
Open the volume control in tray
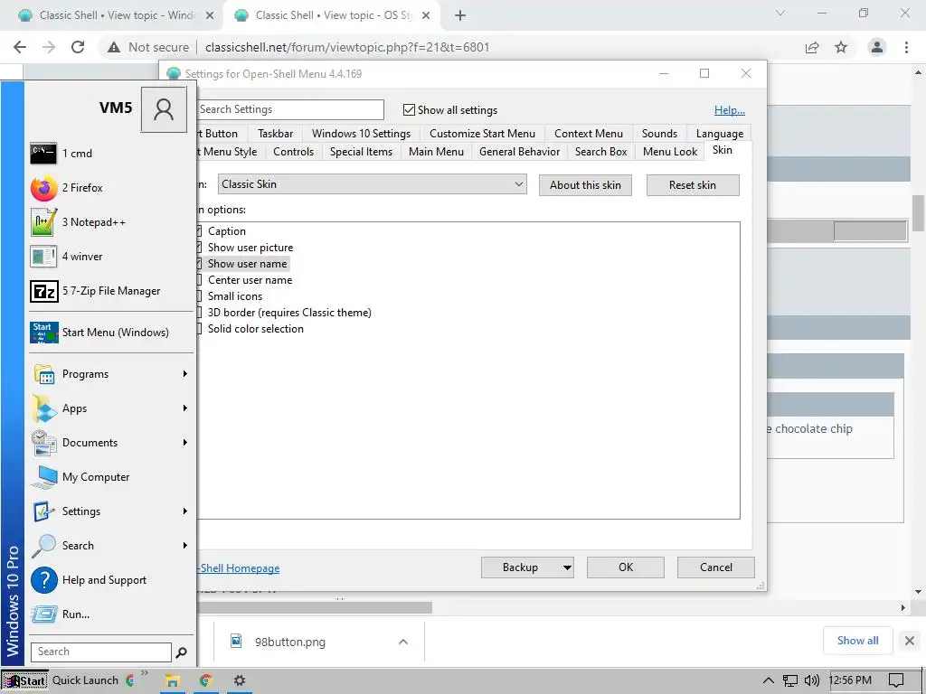812,680
